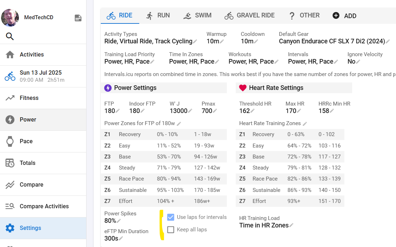Change HR Training Load Time in HR Zones
Screen dimensions: 396x247
click(291, 225)
